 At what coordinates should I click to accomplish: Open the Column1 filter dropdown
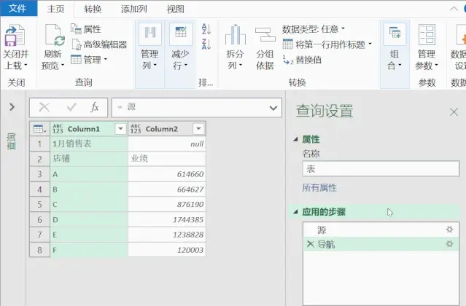[x=120, y=129]
